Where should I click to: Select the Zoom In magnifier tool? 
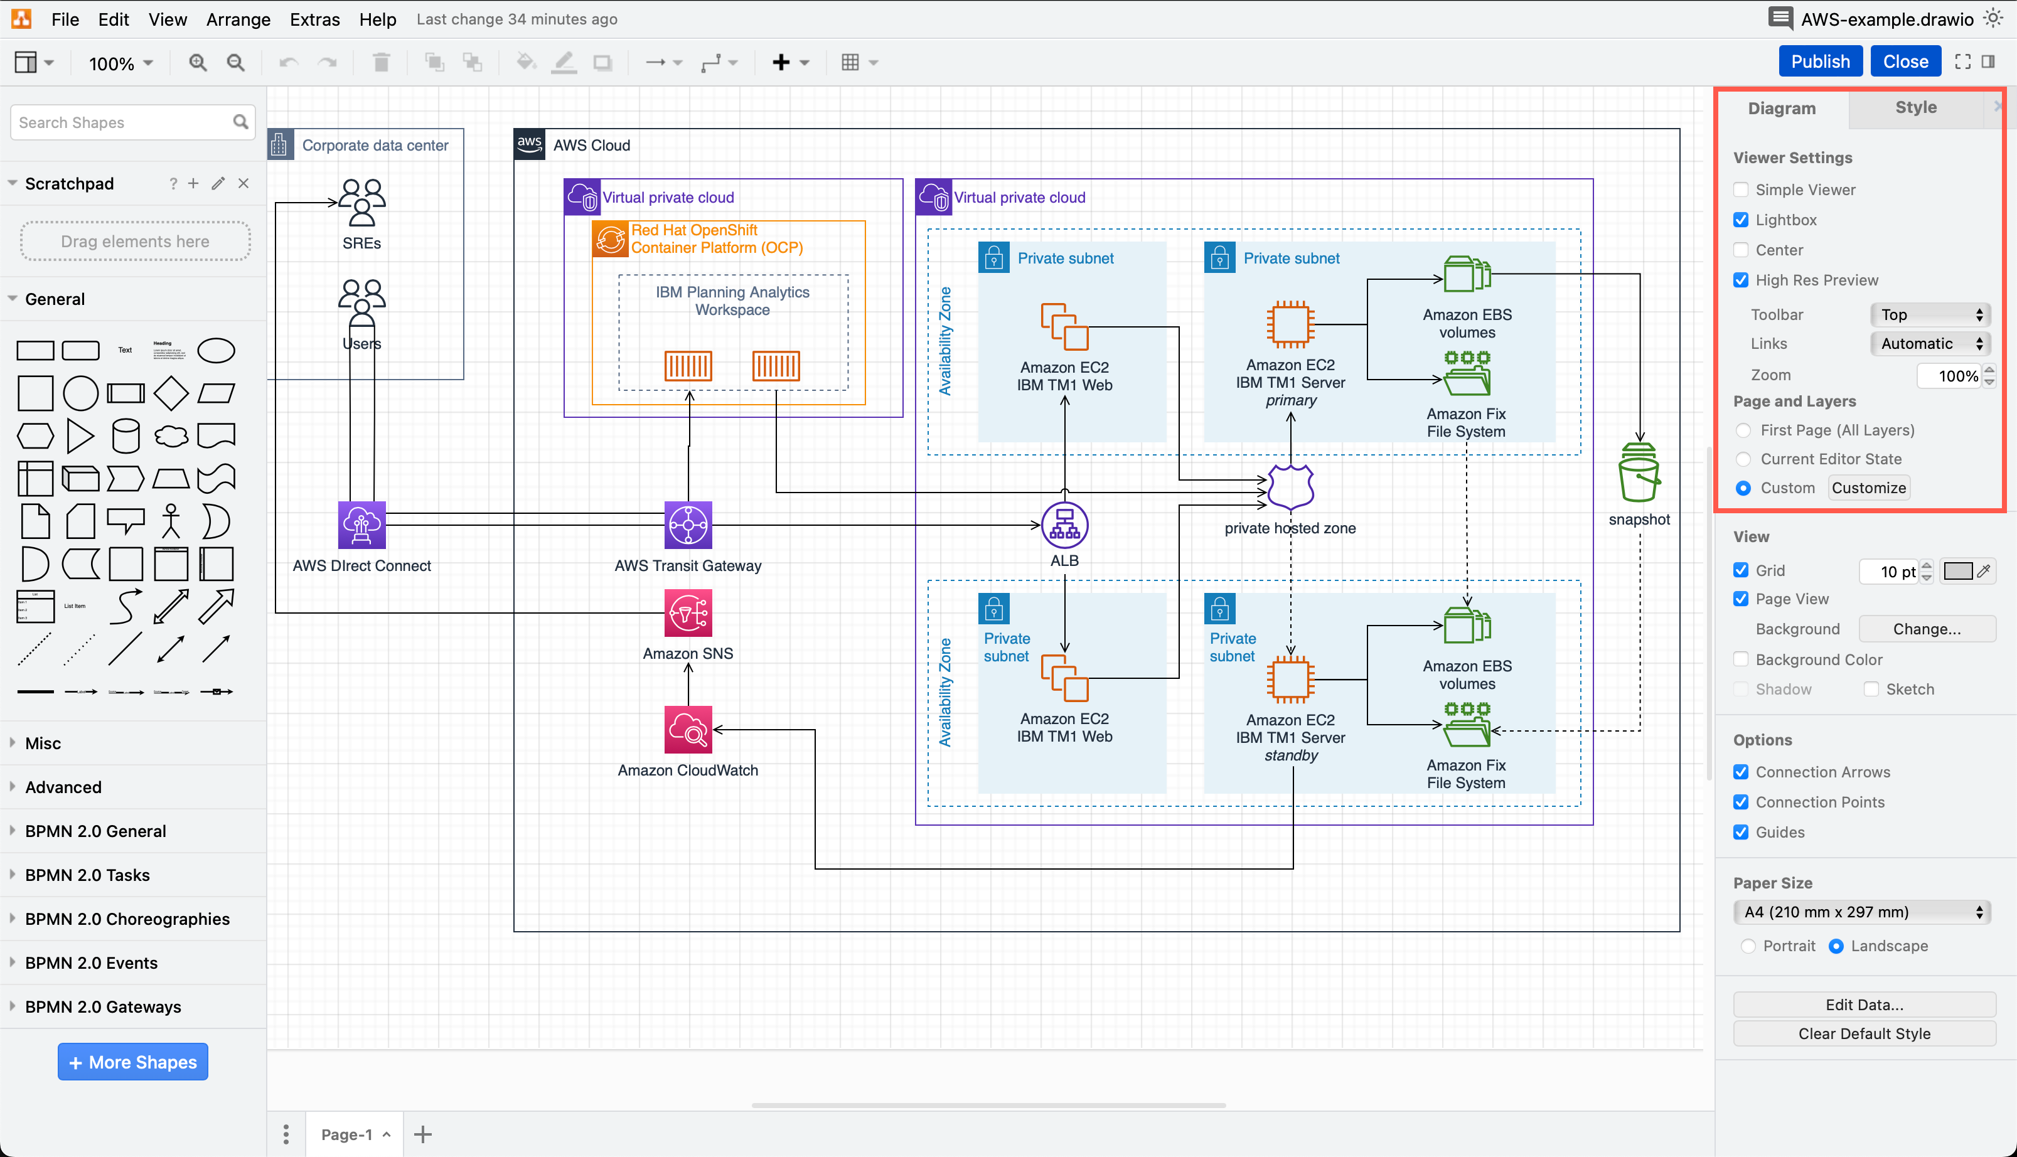pyautogui.click(x=197, y=61)
